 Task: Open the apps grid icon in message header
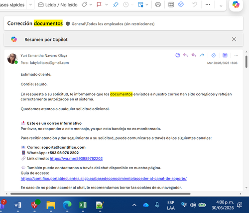click(225, 55)
